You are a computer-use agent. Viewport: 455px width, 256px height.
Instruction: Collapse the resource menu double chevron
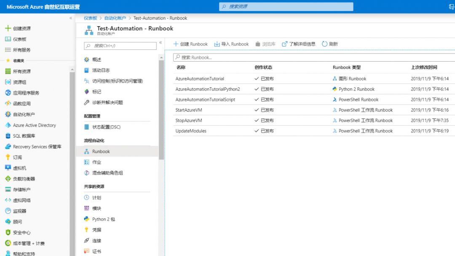coord(161,43)
